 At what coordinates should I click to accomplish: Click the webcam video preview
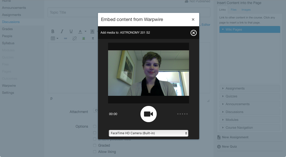click(149, 73)
